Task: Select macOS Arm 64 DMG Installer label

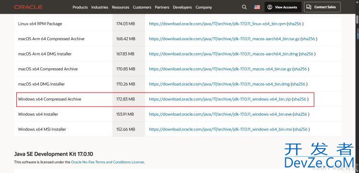Action: click(45, 54)
